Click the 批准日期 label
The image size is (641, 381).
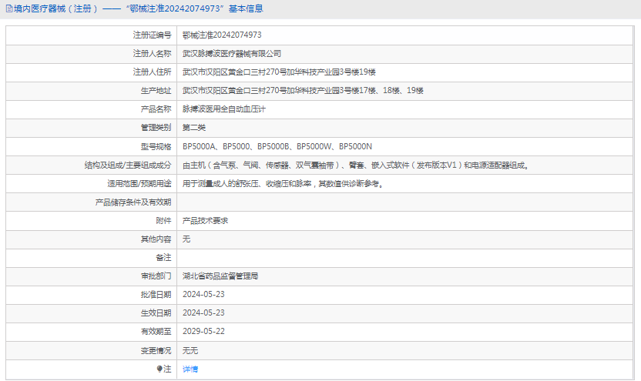tap(156, 295)
